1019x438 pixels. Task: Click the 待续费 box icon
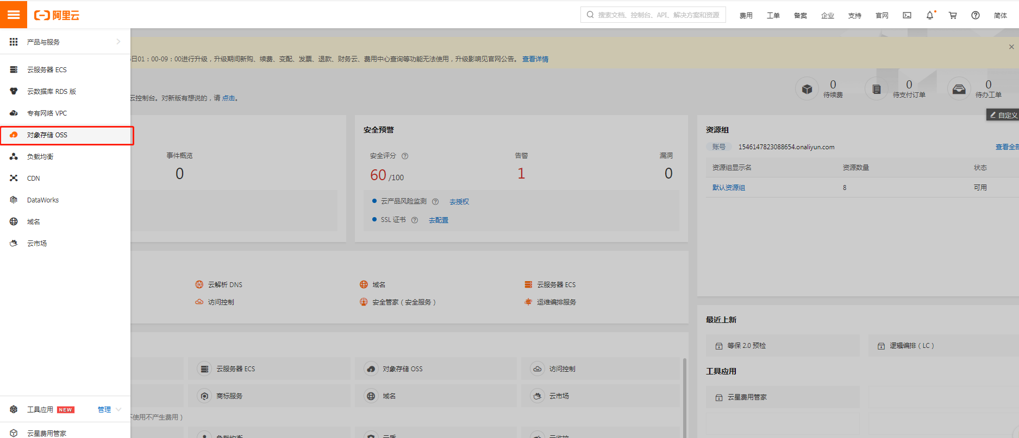pos(807,89)
